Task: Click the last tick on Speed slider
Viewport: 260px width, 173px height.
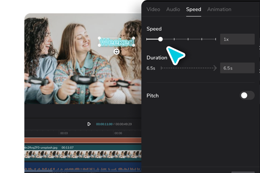Action: (x=216, y=39)
